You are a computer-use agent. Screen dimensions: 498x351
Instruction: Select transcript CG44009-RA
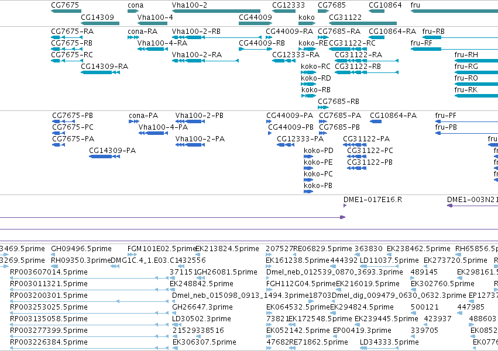pos(269,37)
